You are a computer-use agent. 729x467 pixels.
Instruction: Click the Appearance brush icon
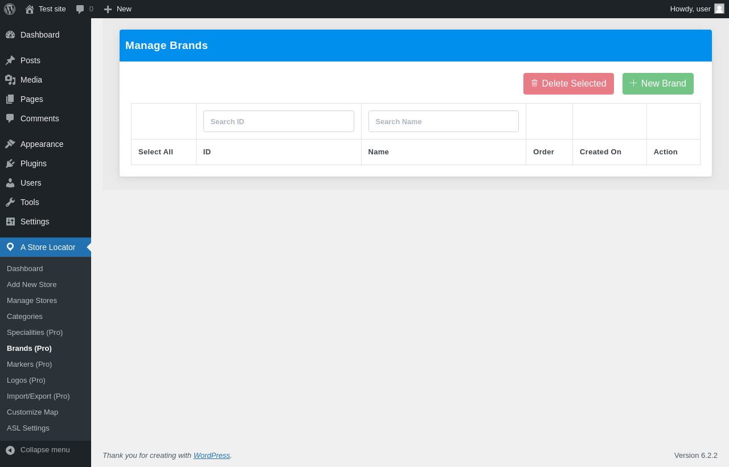pos(10,144)
